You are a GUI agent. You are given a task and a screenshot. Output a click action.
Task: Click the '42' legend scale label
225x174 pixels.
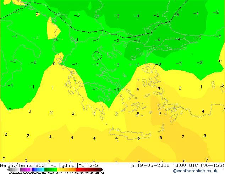[92, 173]
